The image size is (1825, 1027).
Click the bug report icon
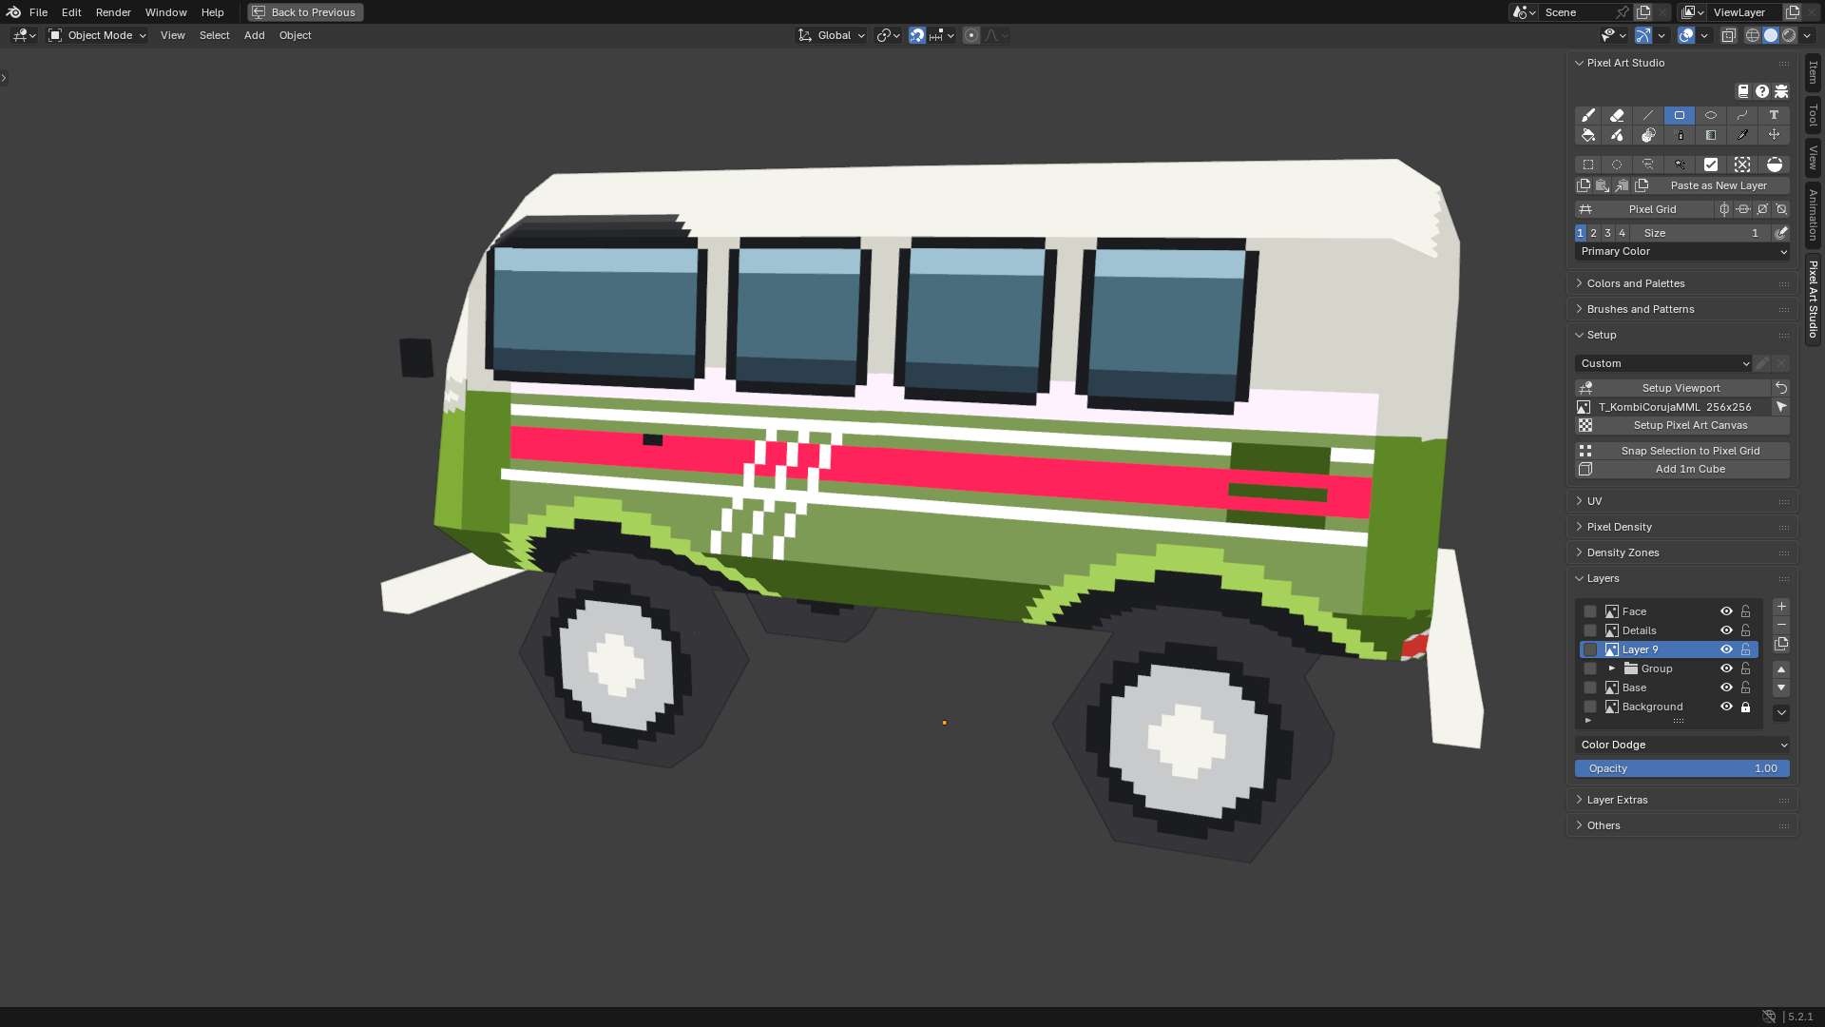click(x=1781, y=91)
